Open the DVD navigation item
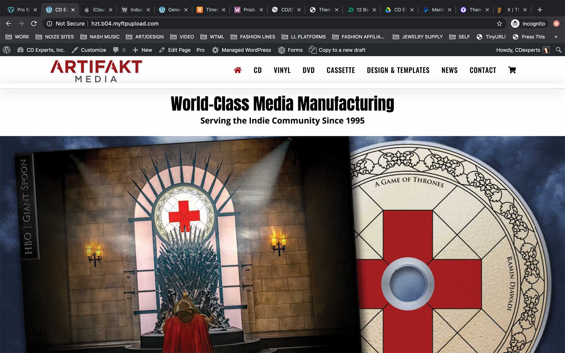The image size is (565, 353). tap(309, 70)
